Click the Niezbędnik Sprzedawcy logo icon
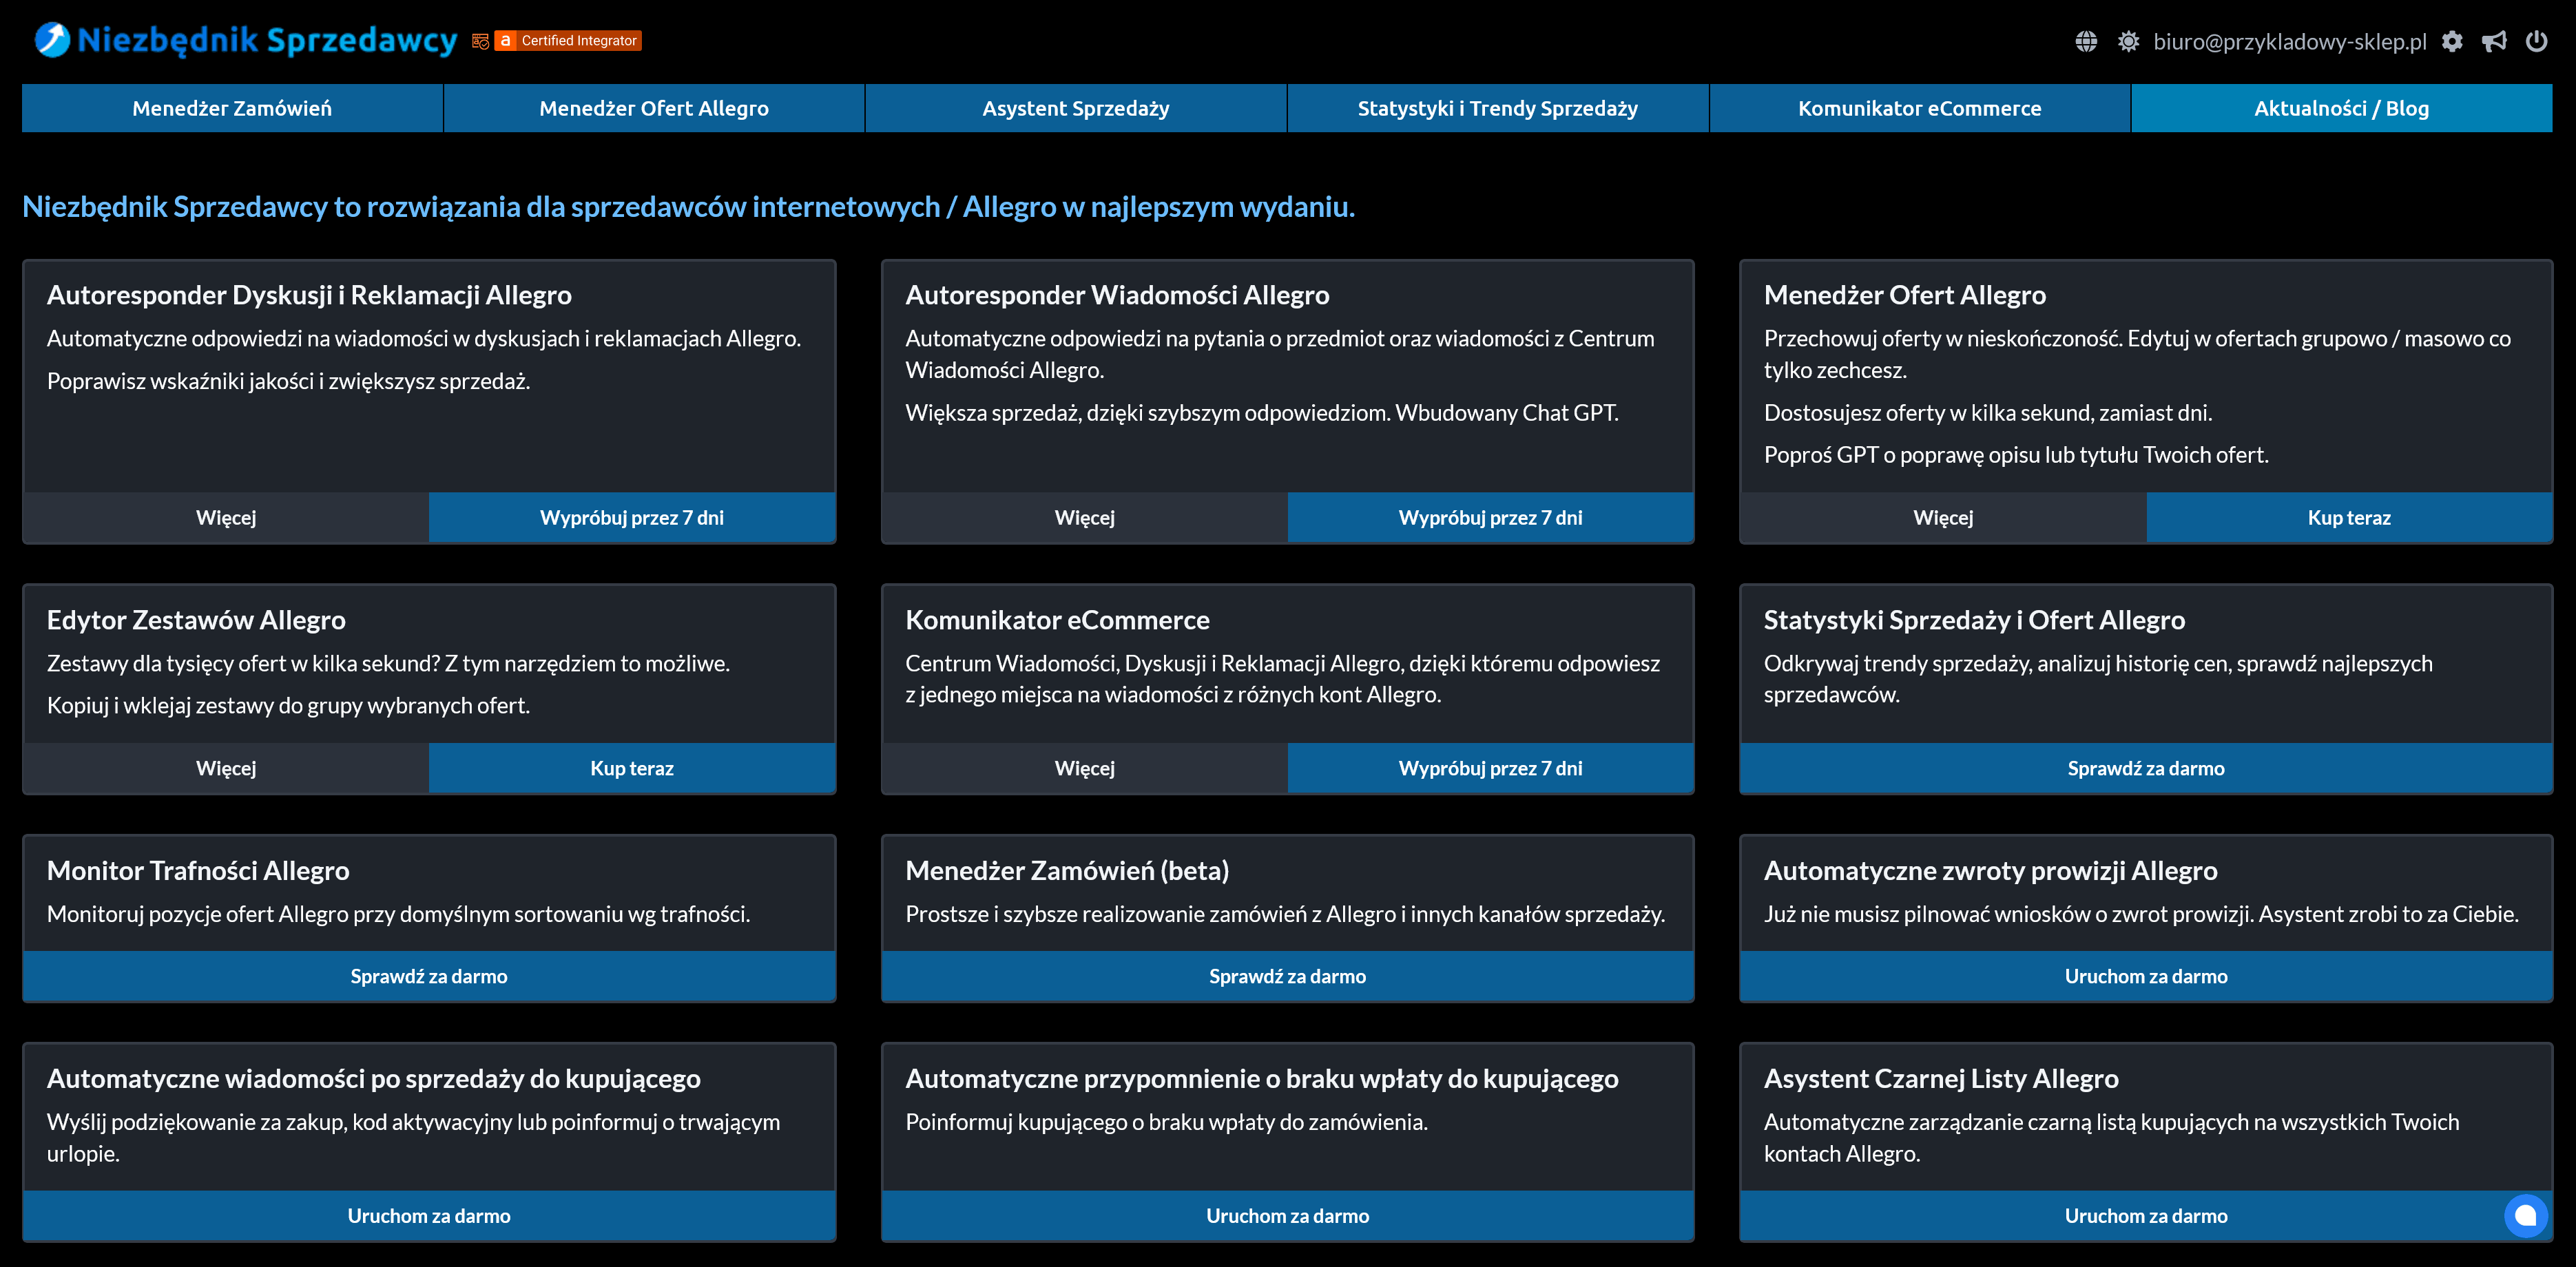The width and height of the screenshot is (2576, 1267). 52,40
